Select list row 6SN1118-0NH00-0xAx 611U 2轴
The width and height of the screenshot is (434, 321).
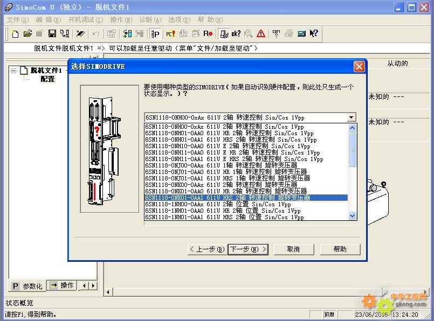pos(246,127)
